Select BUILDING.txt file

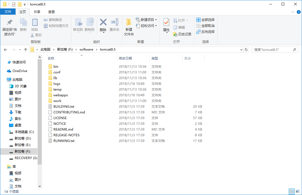[x=61, y=106]
